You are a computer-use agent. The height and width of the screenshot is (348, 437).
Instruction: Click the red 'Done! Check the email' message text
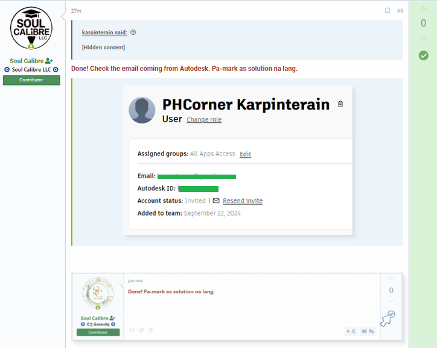click(x=184, y=69)
